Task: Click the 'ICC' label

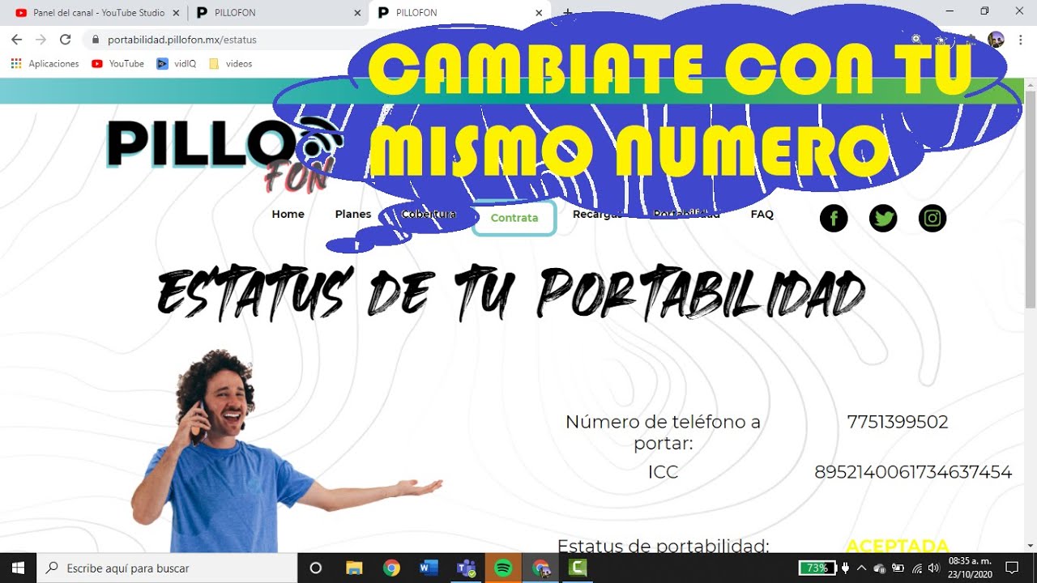Action: tap(663, 472)
